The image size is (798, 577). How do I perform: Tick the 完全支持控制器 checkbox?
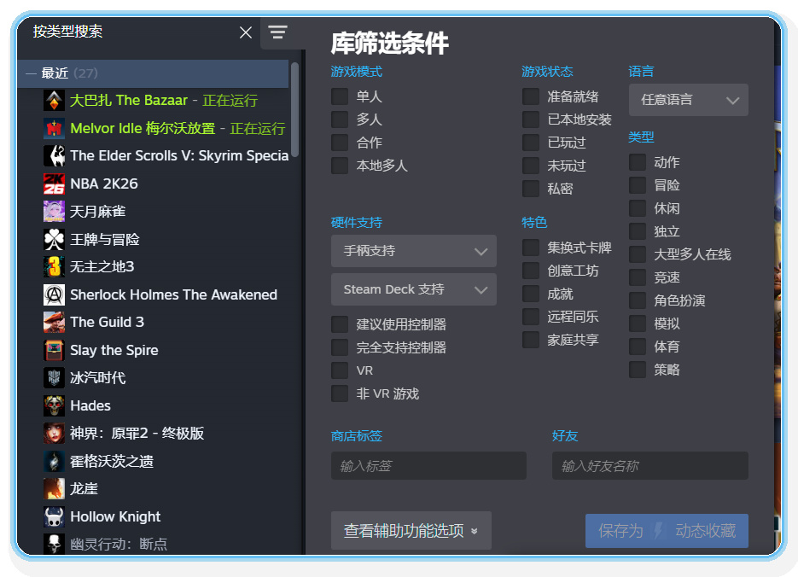pos(340,347)
